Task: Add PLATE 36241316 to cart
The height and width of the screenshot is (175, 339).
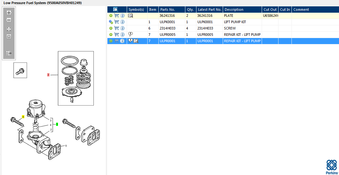Action: pyautogui.click(x=117, y=16)
